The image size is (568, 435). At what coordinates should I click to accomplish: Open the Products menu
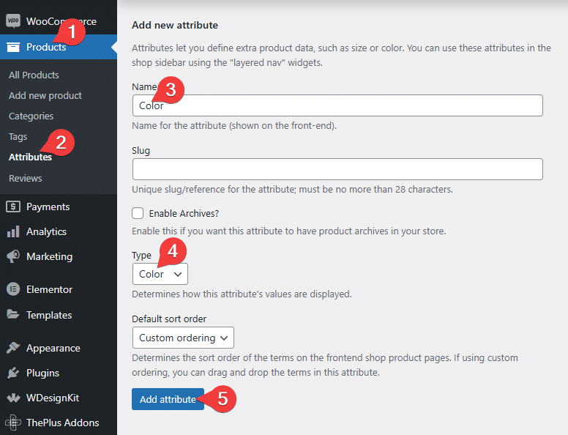59,47
